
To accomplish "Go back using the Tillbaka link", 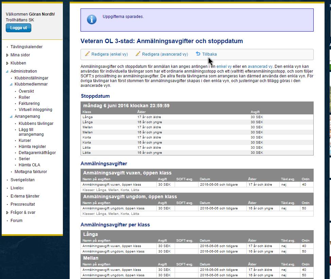I will point(209,54).
